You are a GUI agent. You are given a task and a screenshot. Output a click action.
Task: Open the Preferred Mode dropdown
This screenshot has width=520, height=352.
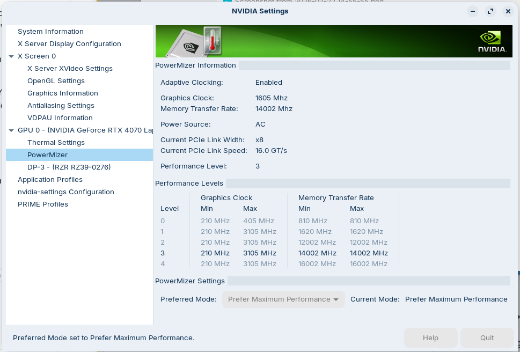coord(283,299)
